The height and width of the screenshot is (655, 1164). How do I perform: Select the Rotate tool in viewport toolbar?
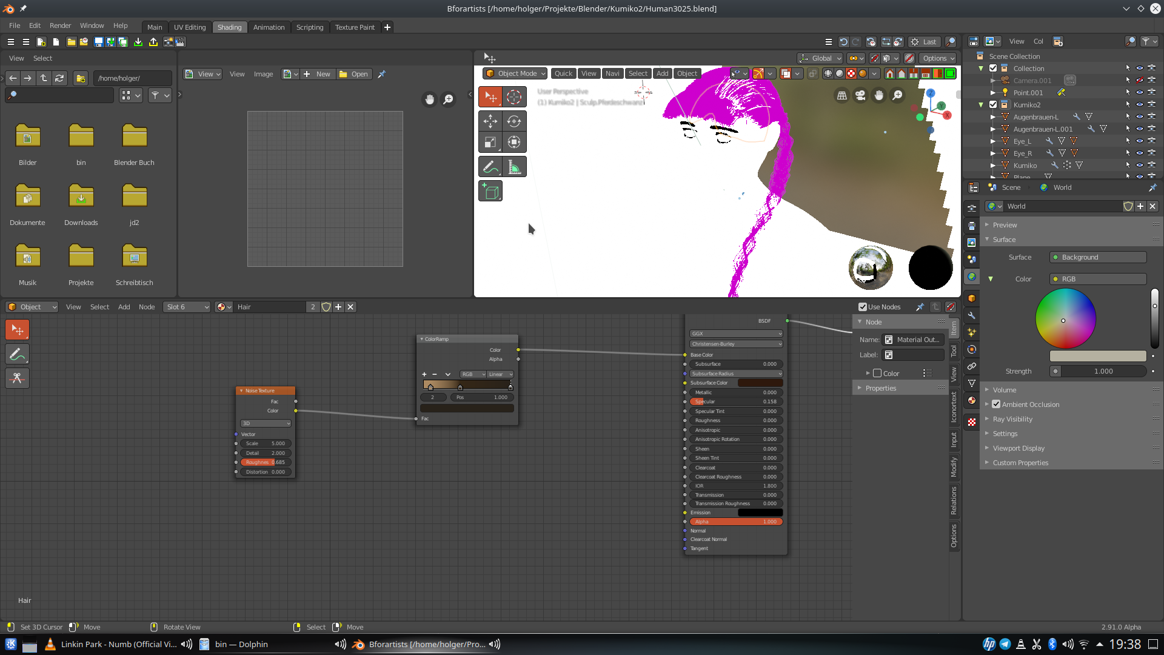(514, 121)
